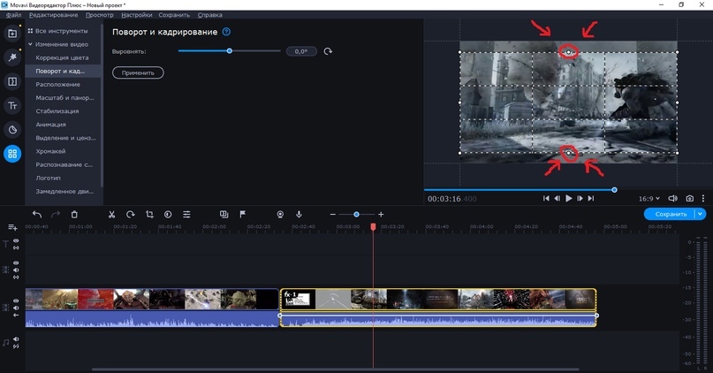Image resolution: width=713 pixels, height=373 pixels.
Task: Open the transitions tab icon
Action: [x=12, y=81]
